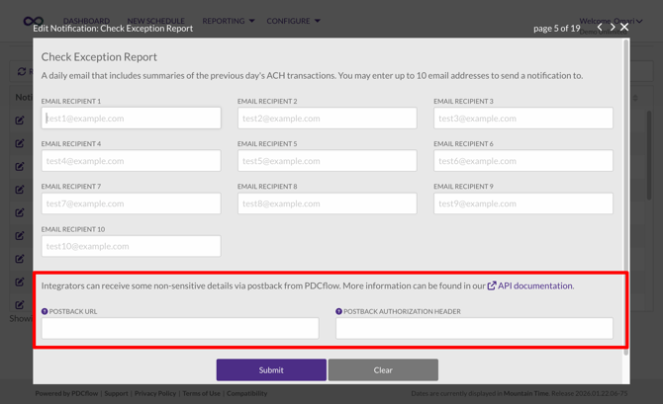Open the API documentation link
The height and width of the screenshot is (404, 663).
tap(534, 285)
